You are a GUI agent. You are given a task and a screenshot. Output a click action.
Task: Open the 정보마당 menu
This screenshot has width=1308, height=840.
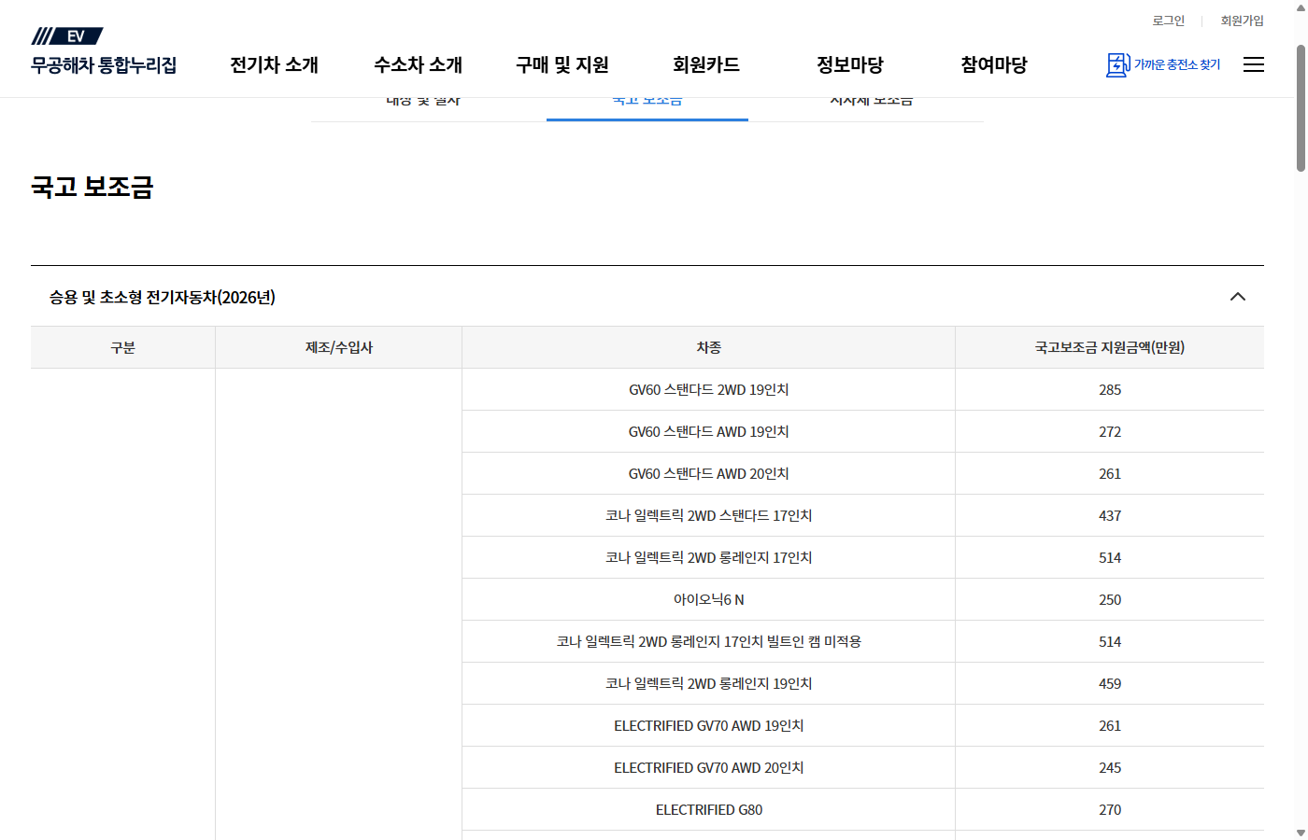pyautogui.click(x=850, y=65)
